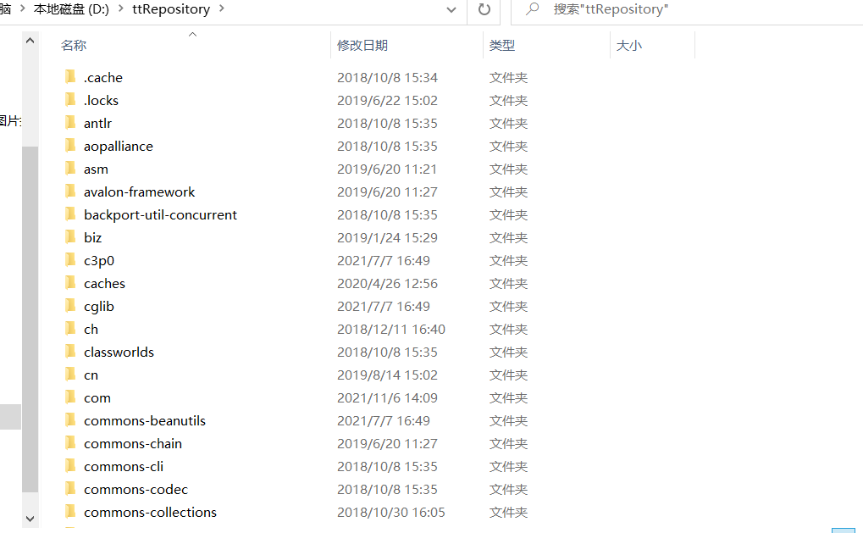Select the aopalliance folder name
863x533 pixels.
(119, 146)
